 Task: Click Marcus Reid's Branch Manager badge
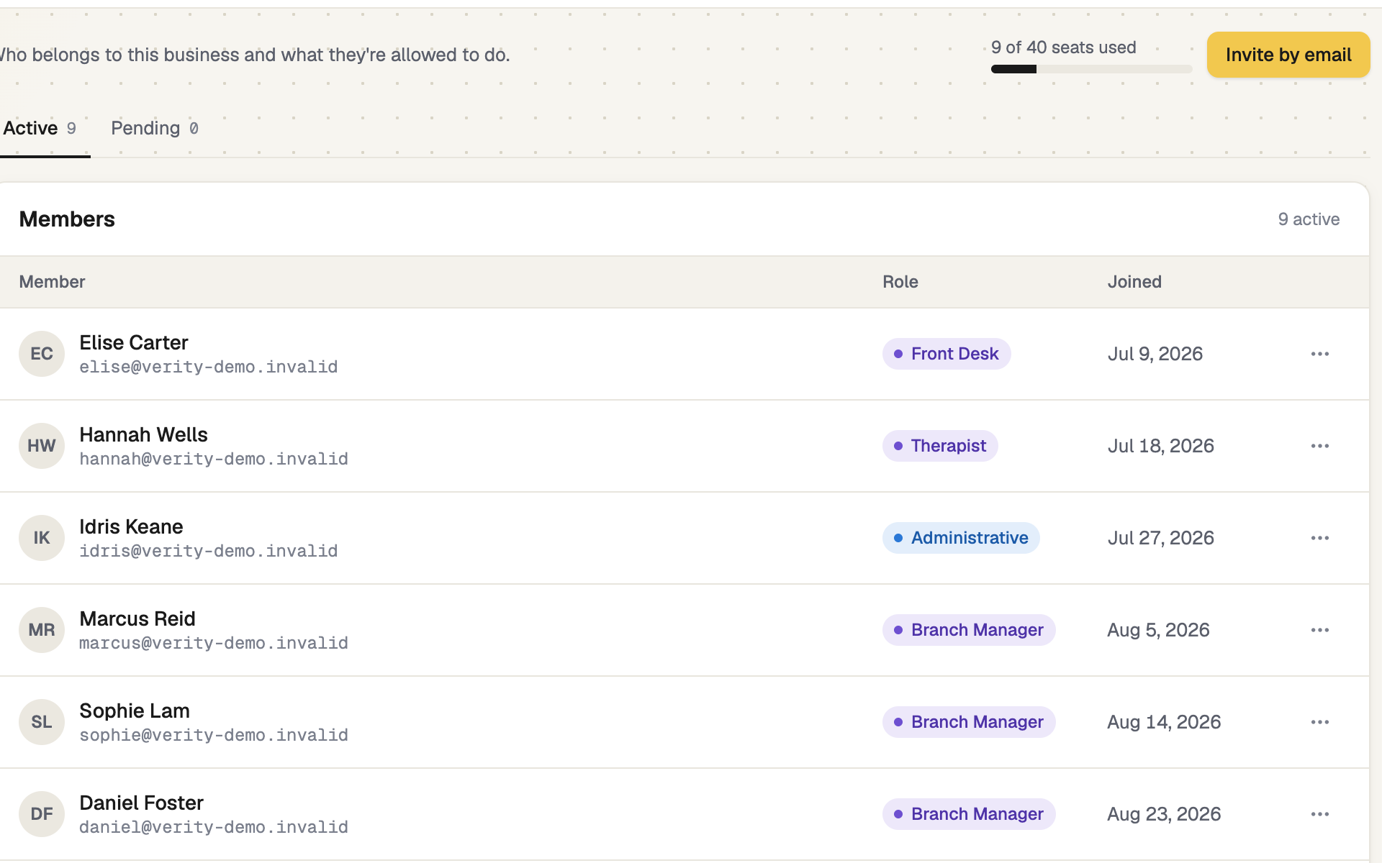969,630
